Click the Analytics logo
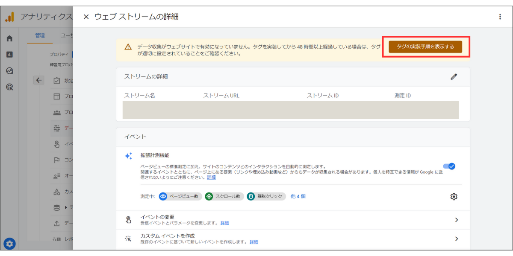 pyautogui.click(x=9, y=17)
